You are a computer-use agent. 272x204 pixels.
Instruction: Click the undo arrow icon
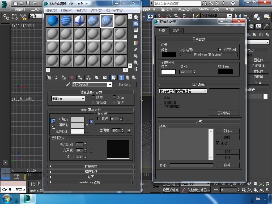34,3
